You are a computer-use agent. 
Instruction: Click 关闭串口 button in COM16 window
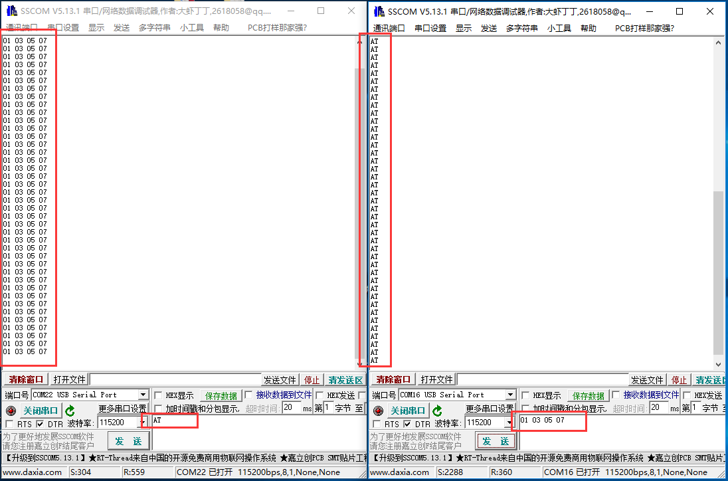coord(409,411)
